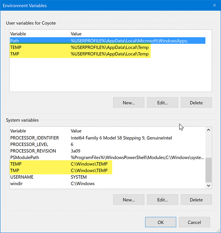
Task: Confirm changes with OK button
Action: [x=161, y=222]
